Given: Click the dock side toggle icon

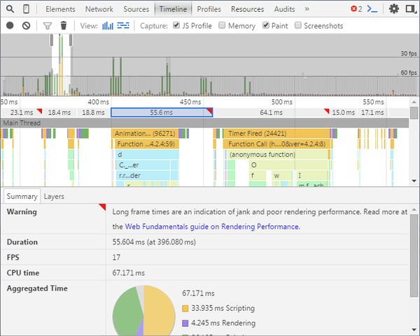Looking at the screenshot, I should pyautogui.click(x=410, y=9).
